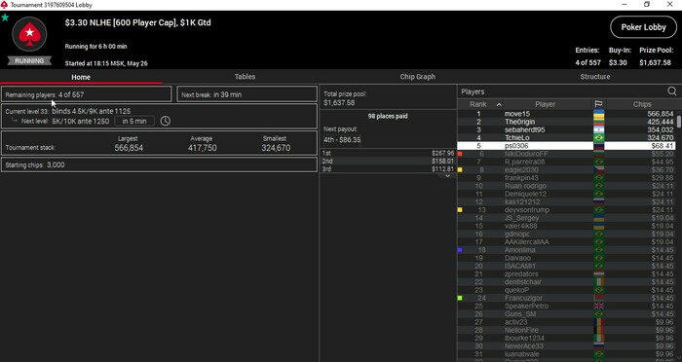The height and width of the screenshot is (362, 682).
Task: Click the '98 places paid' label
Action: pyautogui.click(x=388, y=116)
